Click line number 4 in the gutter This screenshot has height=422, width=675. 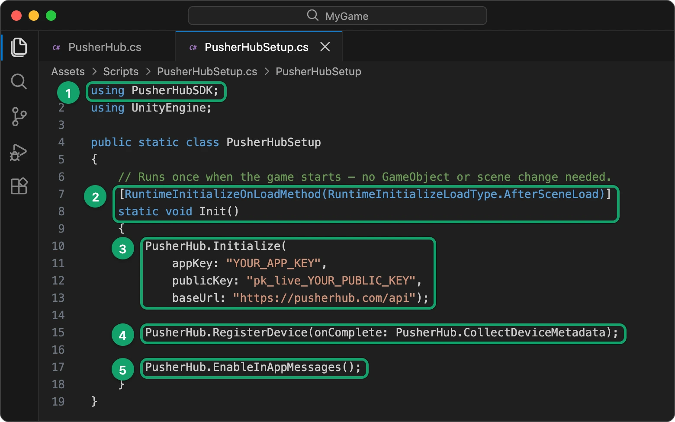(x=61, y=142)
